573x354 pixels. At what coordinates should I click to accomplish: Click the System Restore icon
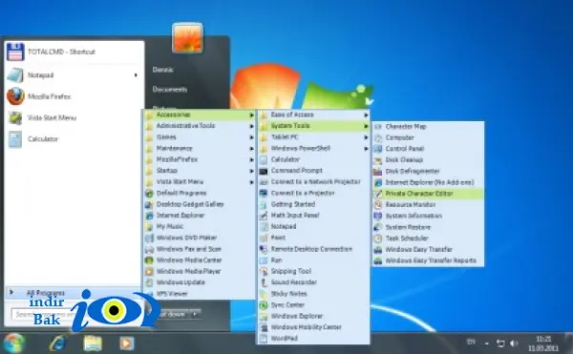(x=378, y=227)
